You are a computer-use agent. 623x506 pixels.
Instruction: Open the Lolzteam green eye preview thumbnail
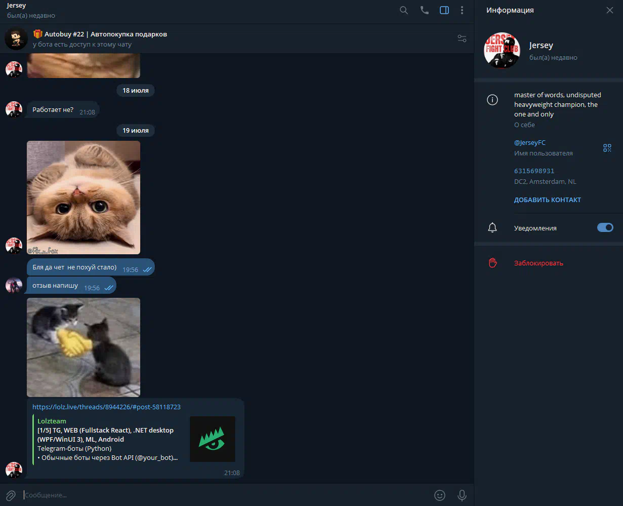213,439
